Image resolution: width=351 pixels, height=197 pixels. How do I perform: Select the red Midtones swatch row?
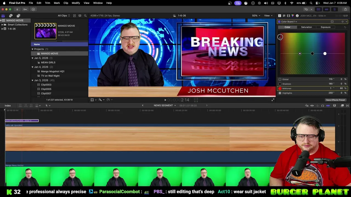click(x=312, y=88)
